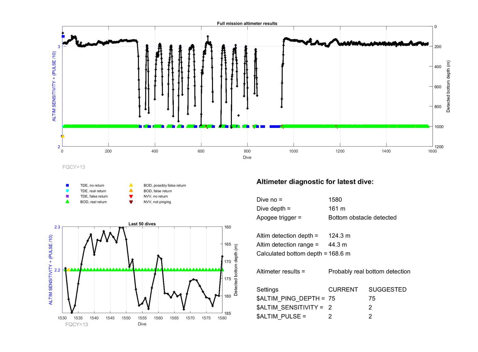Click the detection range value '44.3 m'
This screenshot has height=352, width=478.
click(x=338, y=245)
